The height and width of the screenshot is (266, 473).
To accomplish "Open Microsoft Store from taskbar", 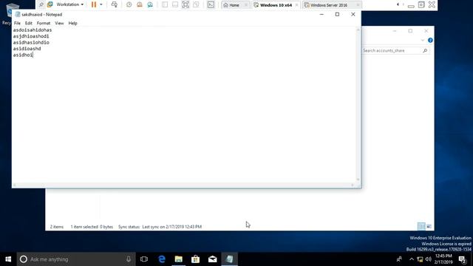I will click(x=195, y=259).
